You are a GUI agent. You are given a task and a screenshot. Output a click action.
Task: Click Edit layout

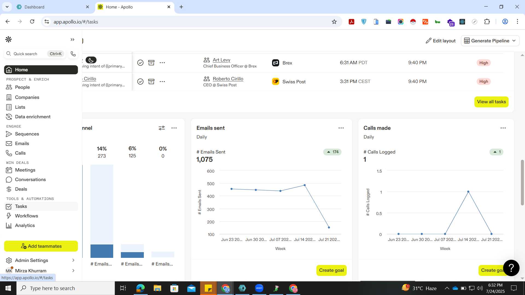[x=441, y=41]
